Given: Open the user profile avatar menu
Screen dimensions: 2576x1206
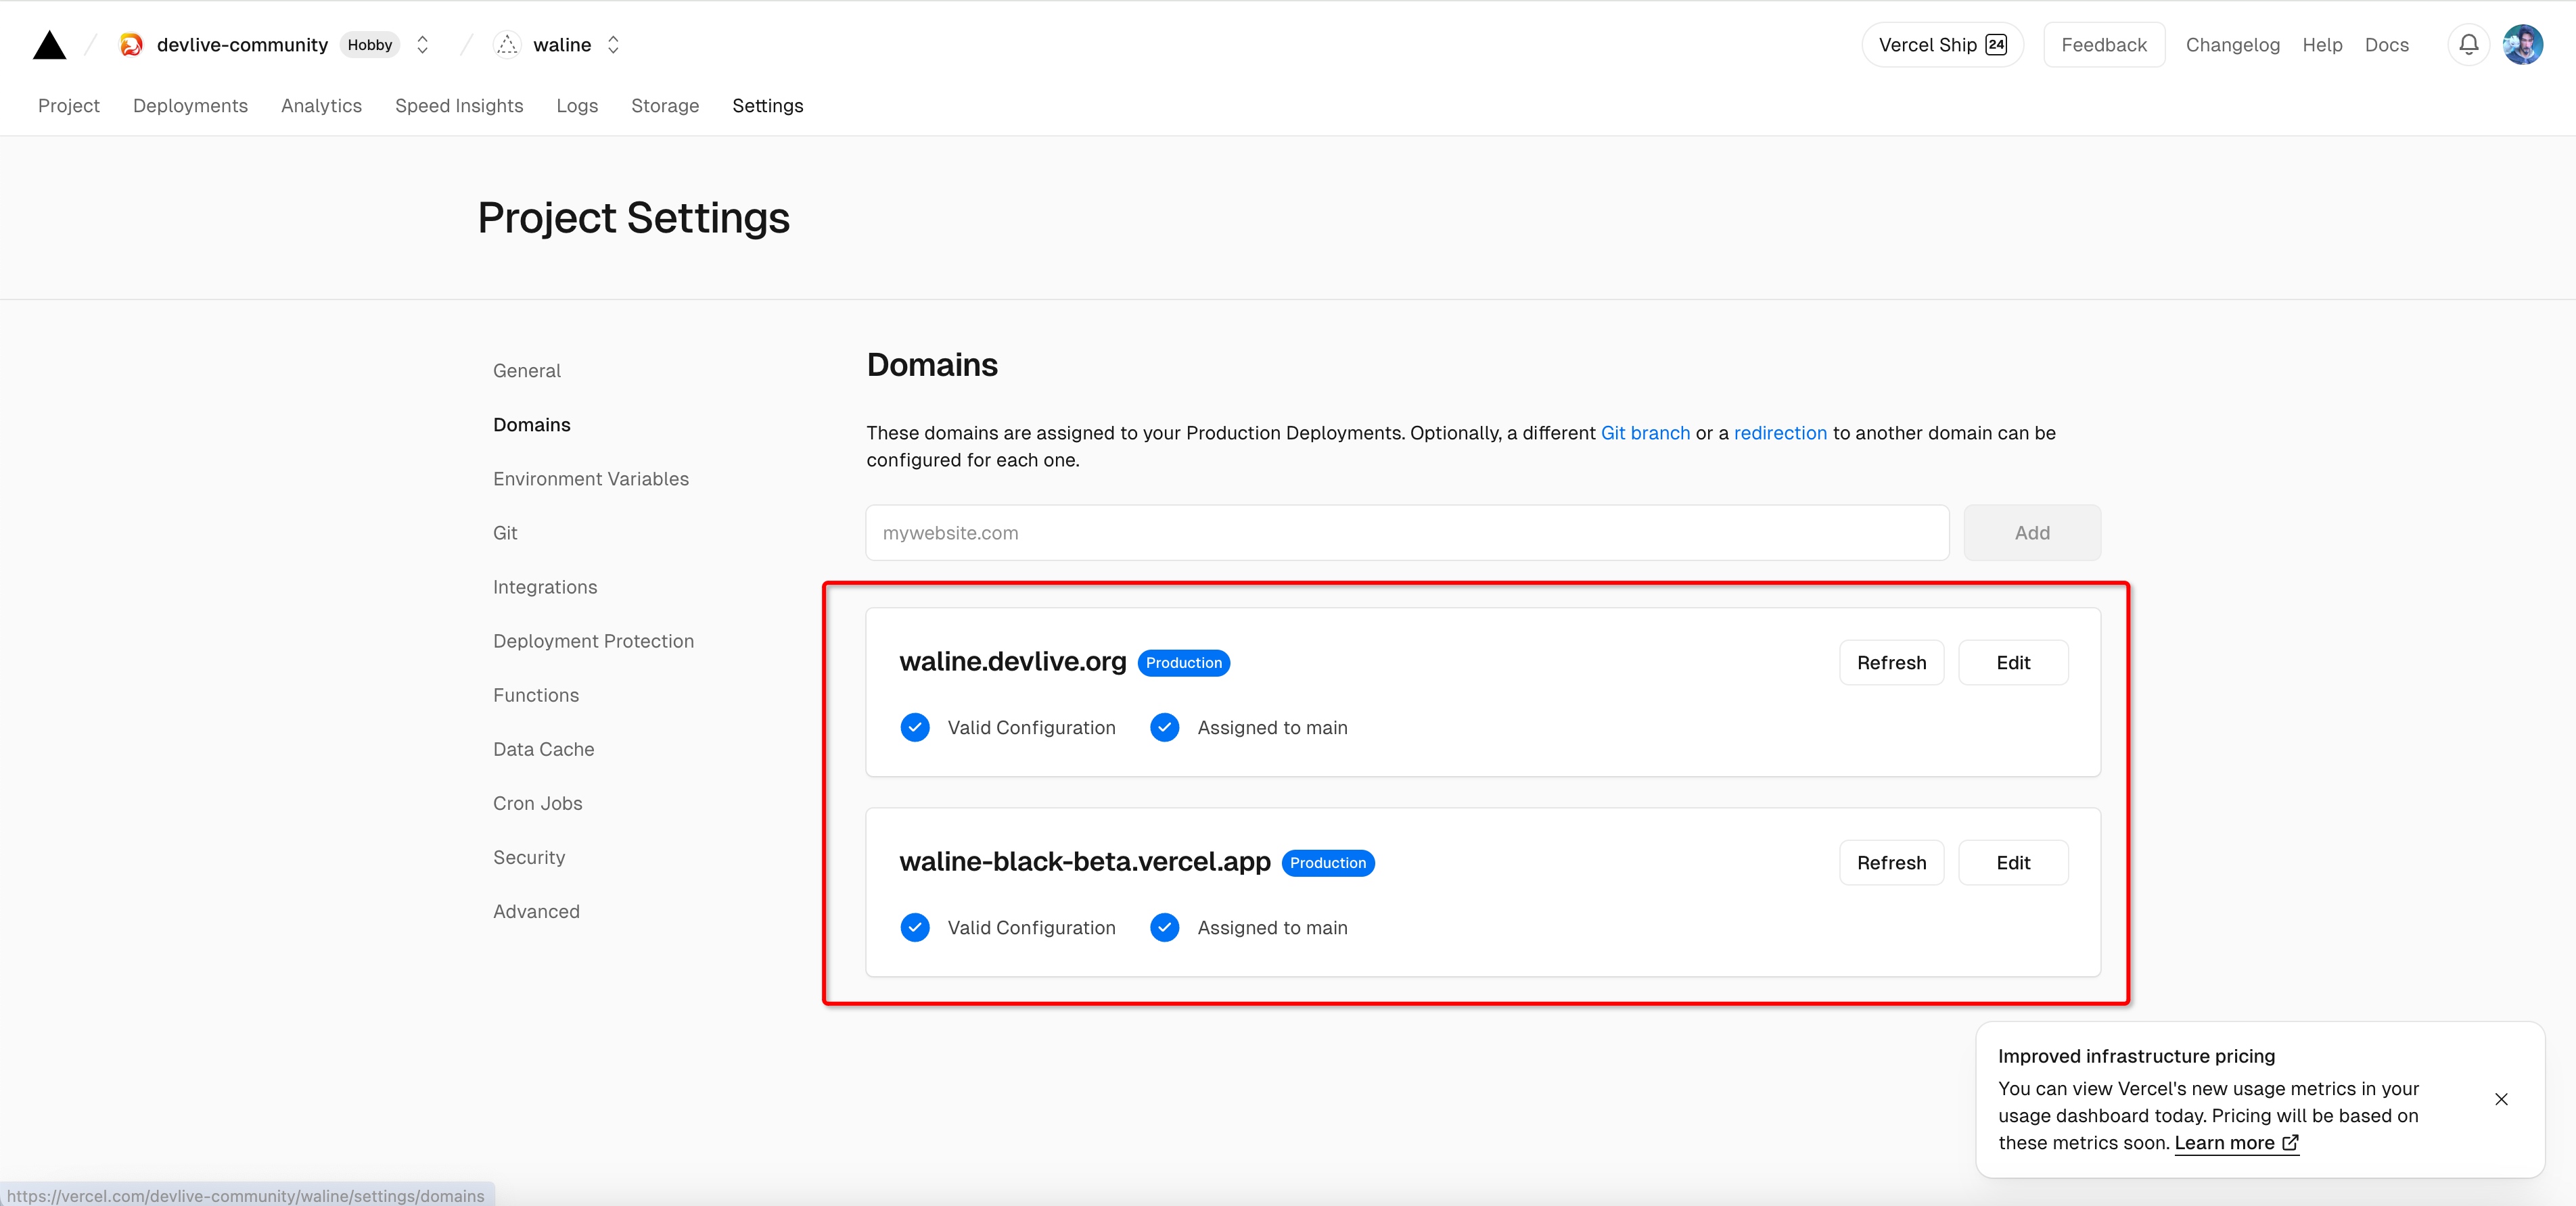Looking at the screenshot, I should tap(2522, 45).
